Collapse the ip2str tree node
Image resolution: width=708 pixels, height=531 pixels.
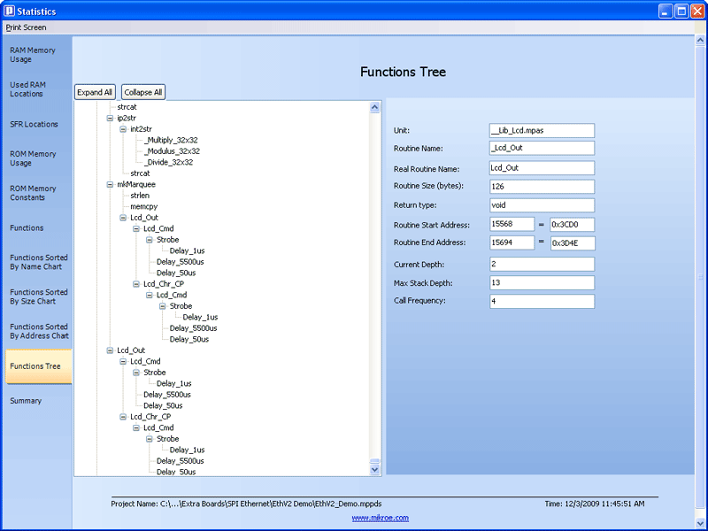pyautogui.click(x=110, y=119)
